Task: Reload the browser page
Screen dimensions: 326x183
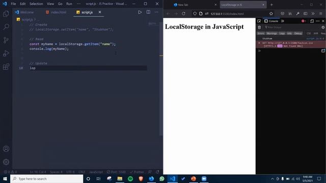Action: click(x=183, y=14)
